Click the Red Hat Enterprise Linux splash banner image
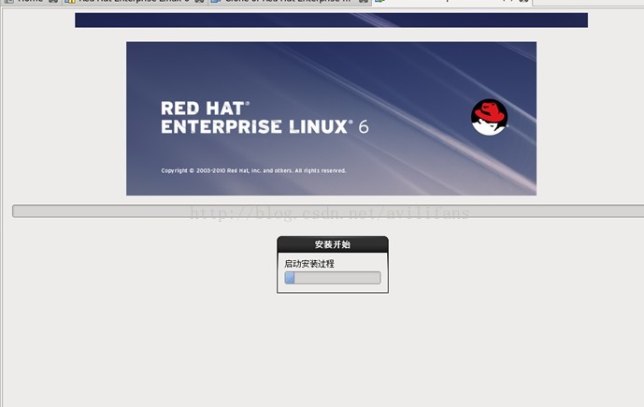Viewport: 644px width, 407px height. (331, 119)
